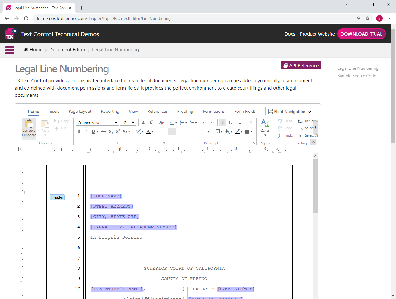Viewport: 396px width, 299px height.
Task: Apply superscript formatting
Action: click(118, 131)
